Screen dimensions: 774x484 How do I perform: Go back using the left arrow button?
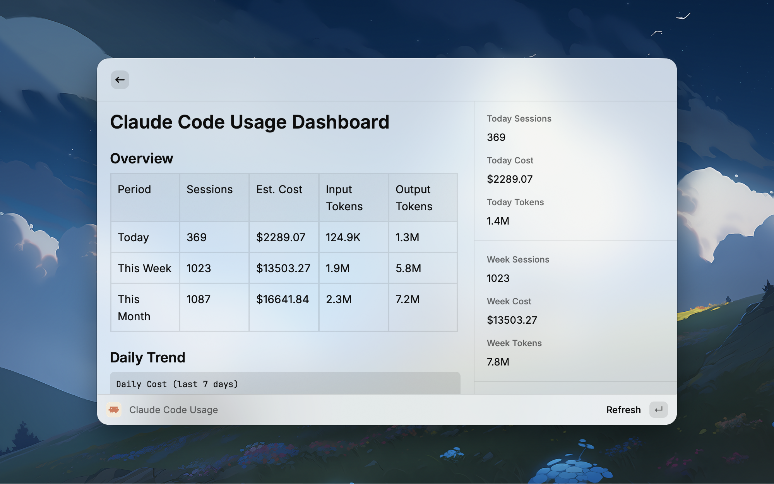120,80
